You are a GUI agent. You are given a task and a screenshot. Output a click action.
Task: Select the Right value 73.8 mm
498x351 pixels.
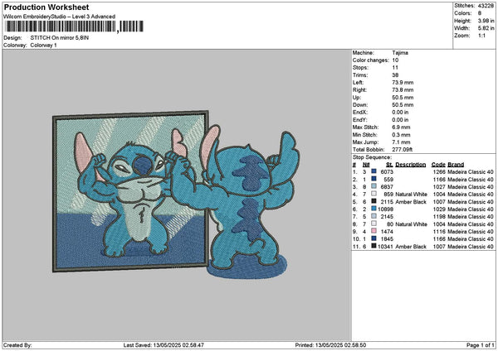click(x=403, y=90)
